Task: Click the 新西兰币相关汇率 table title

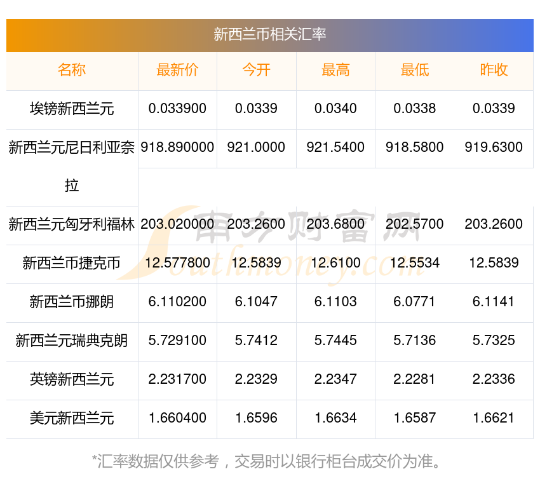Action: click(269, 34)
